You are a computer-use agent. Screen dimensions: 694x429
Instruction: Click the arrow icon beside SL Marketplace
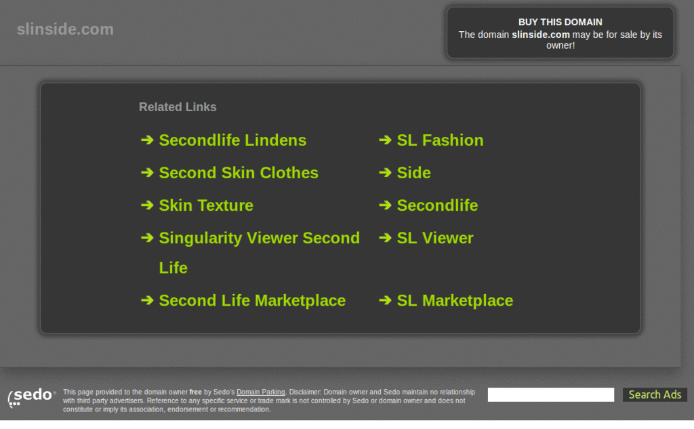[385, 301]
